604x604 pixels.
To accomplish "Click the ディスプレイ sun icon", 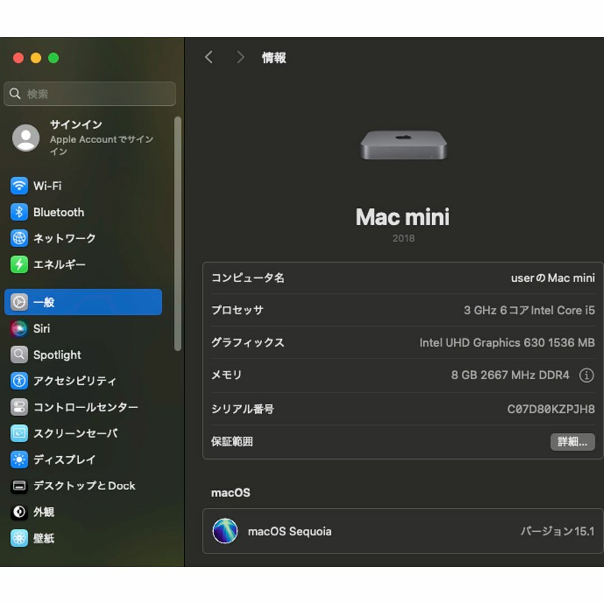I will (x=19, y=460).
